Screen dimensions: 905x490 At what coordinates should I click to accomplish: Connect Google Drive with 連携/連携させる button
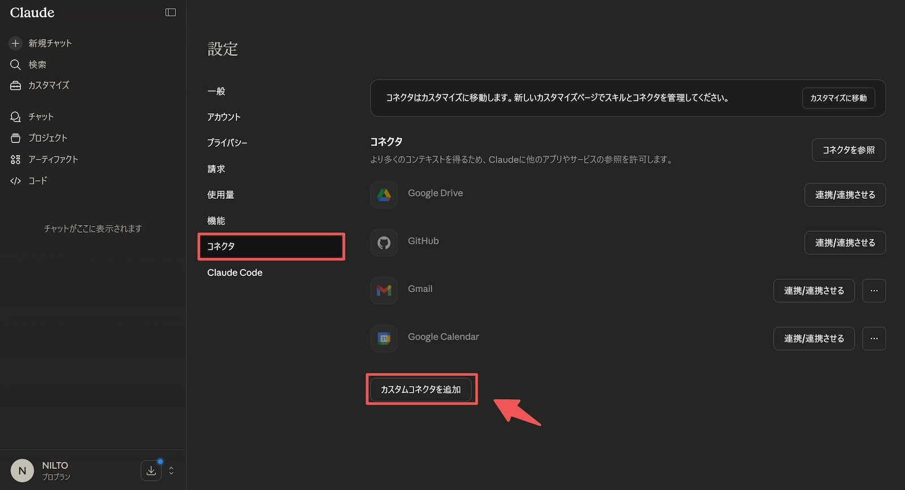click(844, 195)
